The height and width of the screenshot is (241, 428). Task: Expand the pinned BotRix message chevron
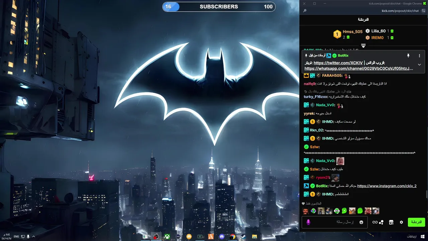pyautogui.click(x=419, y=65)
